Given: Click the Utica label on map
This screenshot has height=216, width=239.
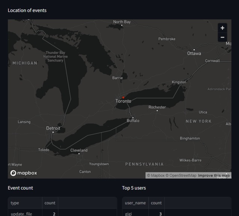Looking at the screenshot, I should click(203, 112).
